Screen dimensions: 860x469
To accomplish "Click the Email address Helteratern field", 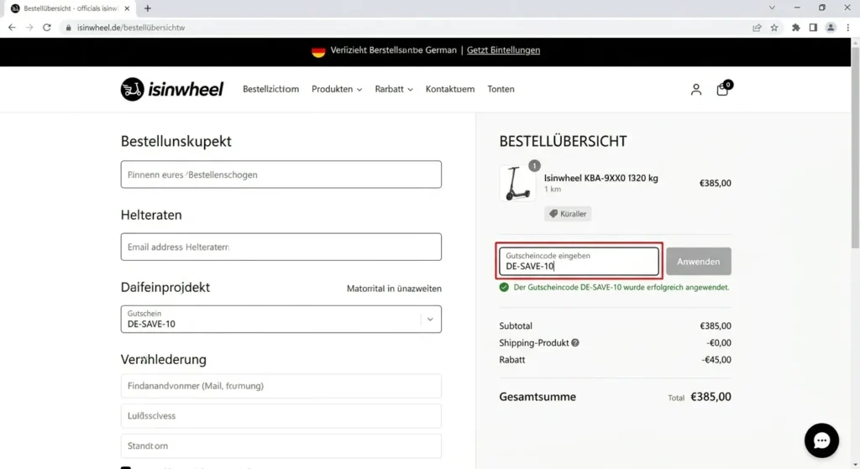I will point(281,247).
